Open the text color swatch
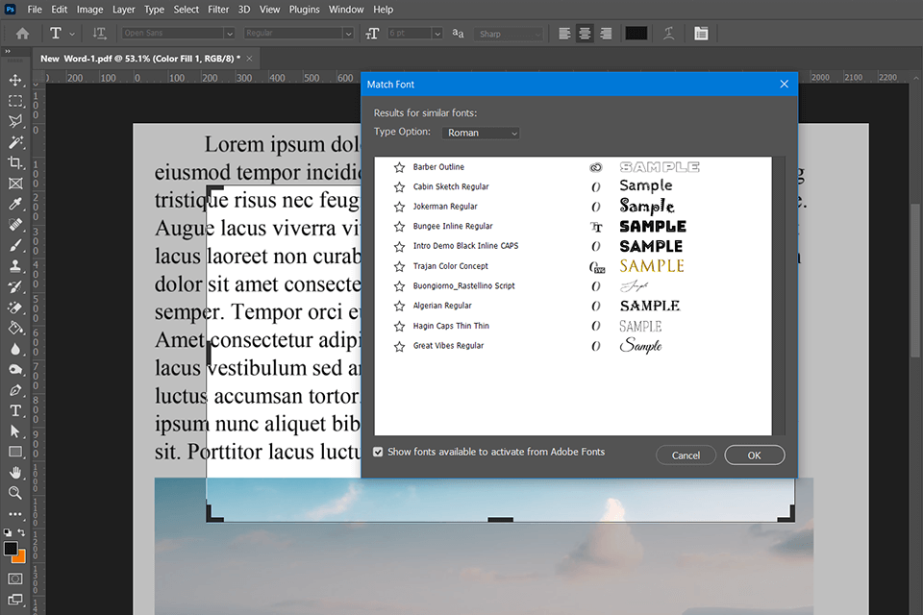The width and height of the screenshot is (923, 615). (636, 34)
